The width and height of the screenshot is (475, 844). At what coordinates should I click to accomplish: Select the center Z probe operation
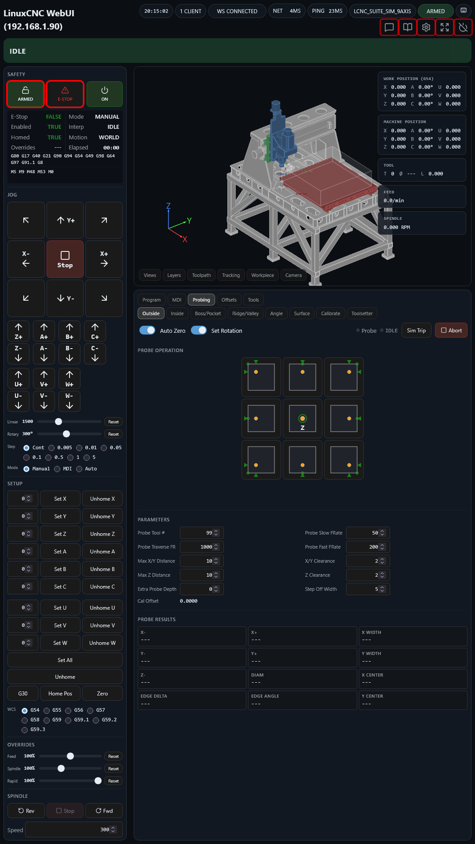point(302,418)
